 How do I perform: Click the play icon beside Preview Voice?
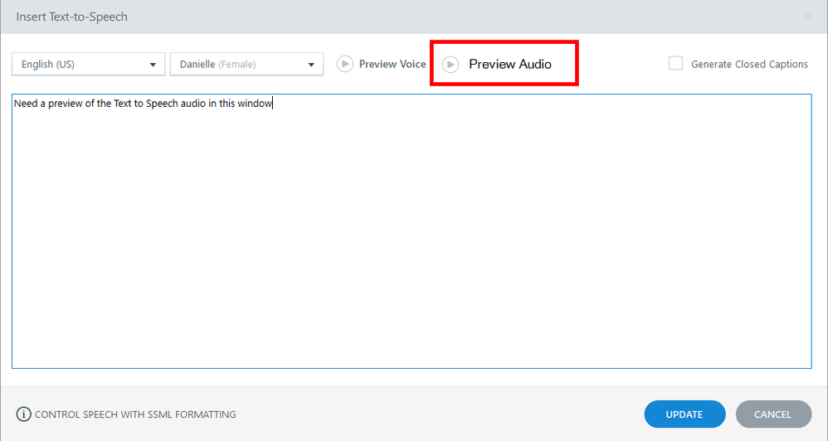coord(345,64)
